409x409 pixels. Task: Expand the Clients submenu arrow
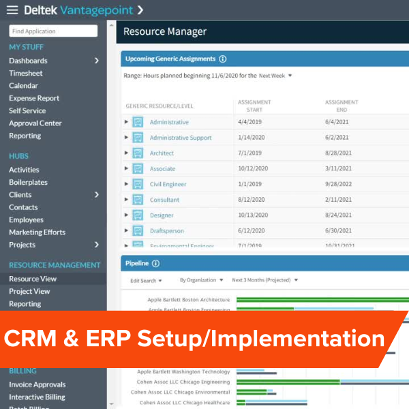[x=97, y=194]
